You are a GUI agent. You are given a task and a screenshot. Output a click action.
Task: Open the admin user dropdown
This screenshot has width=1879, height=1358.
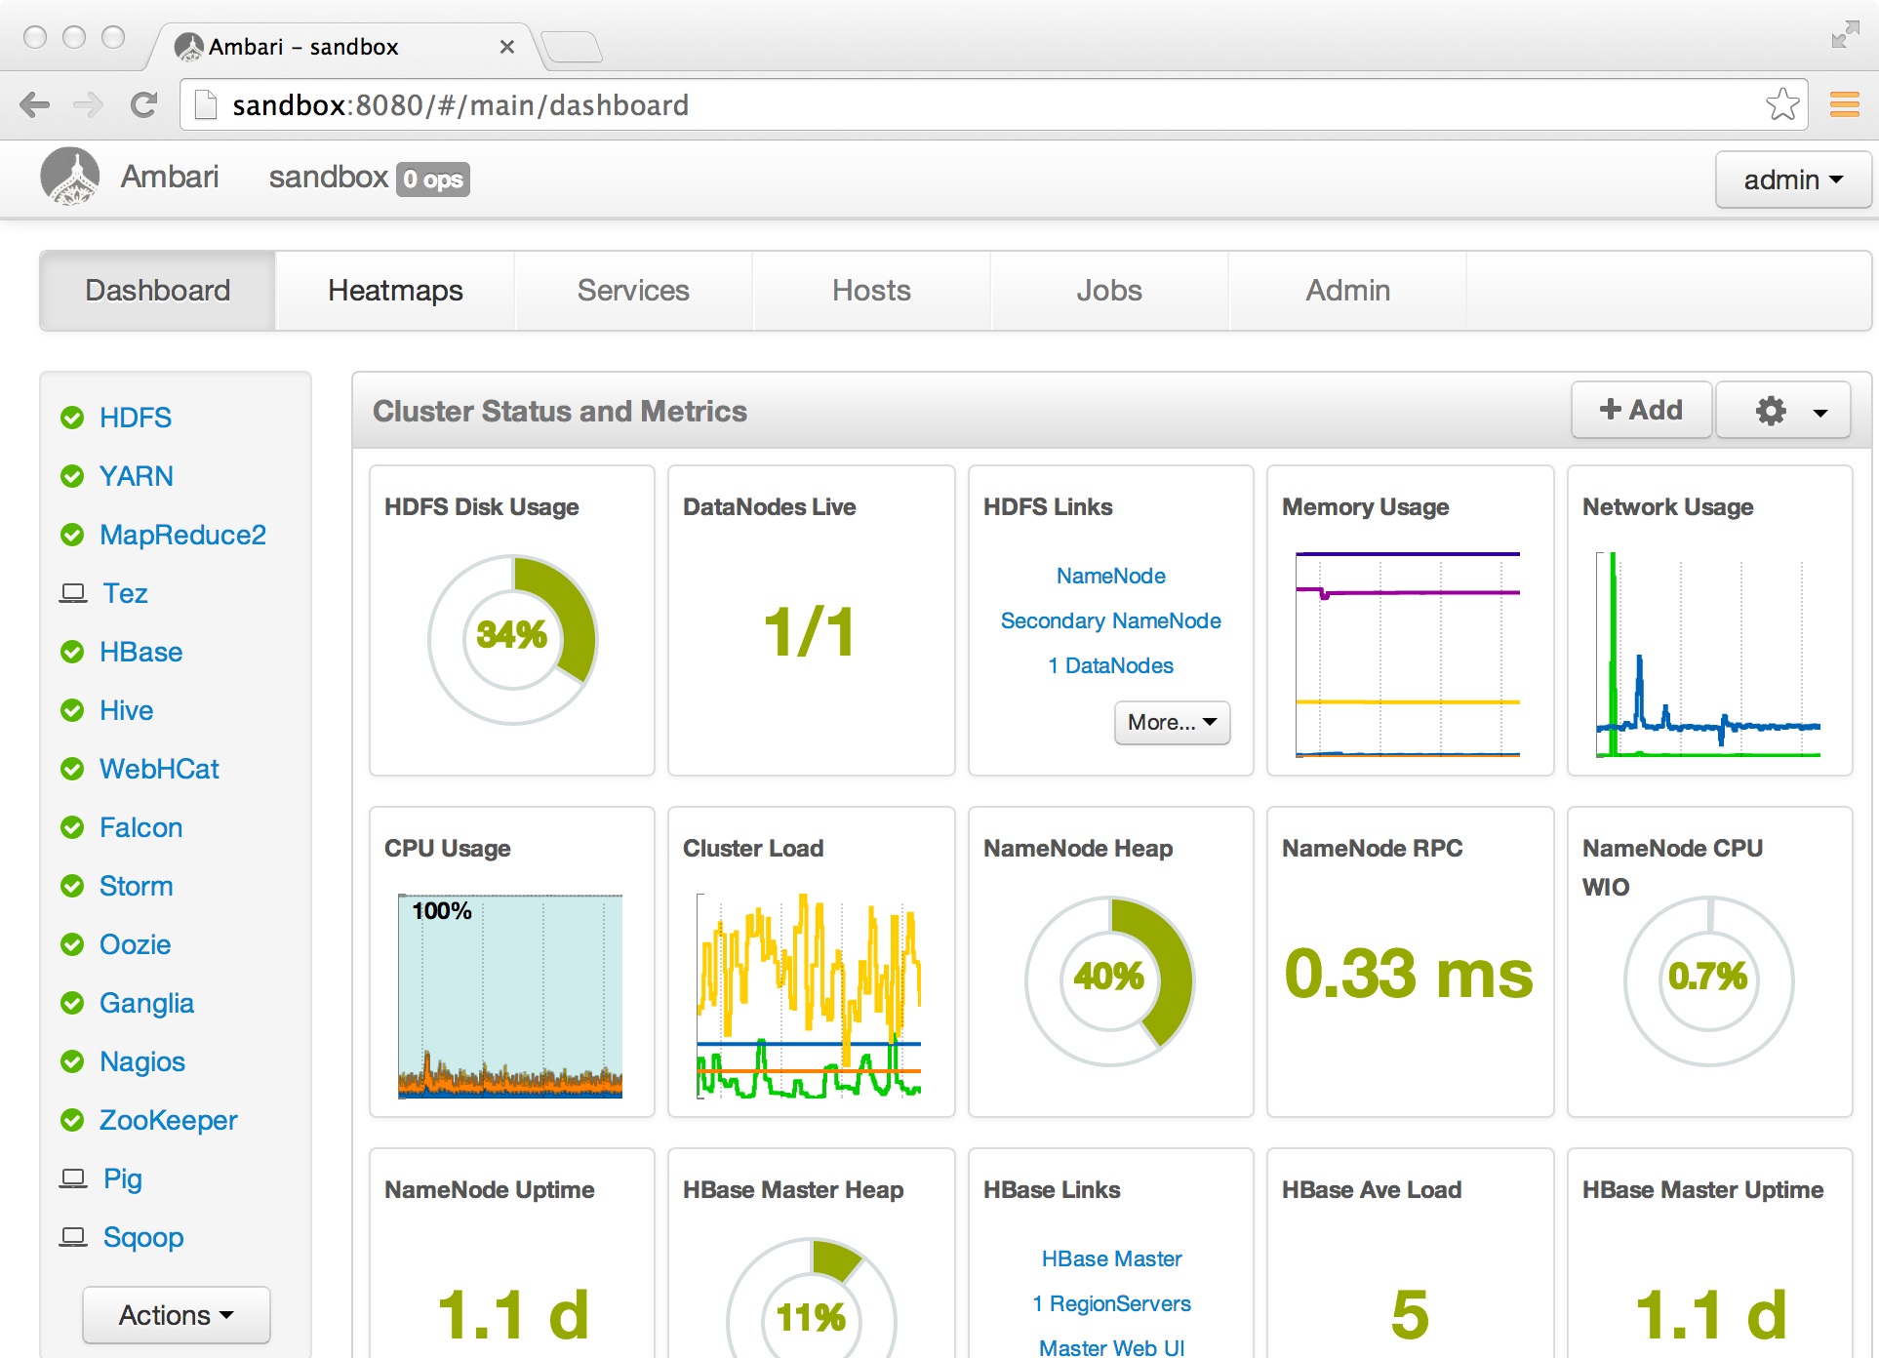tap(1792, 180)
